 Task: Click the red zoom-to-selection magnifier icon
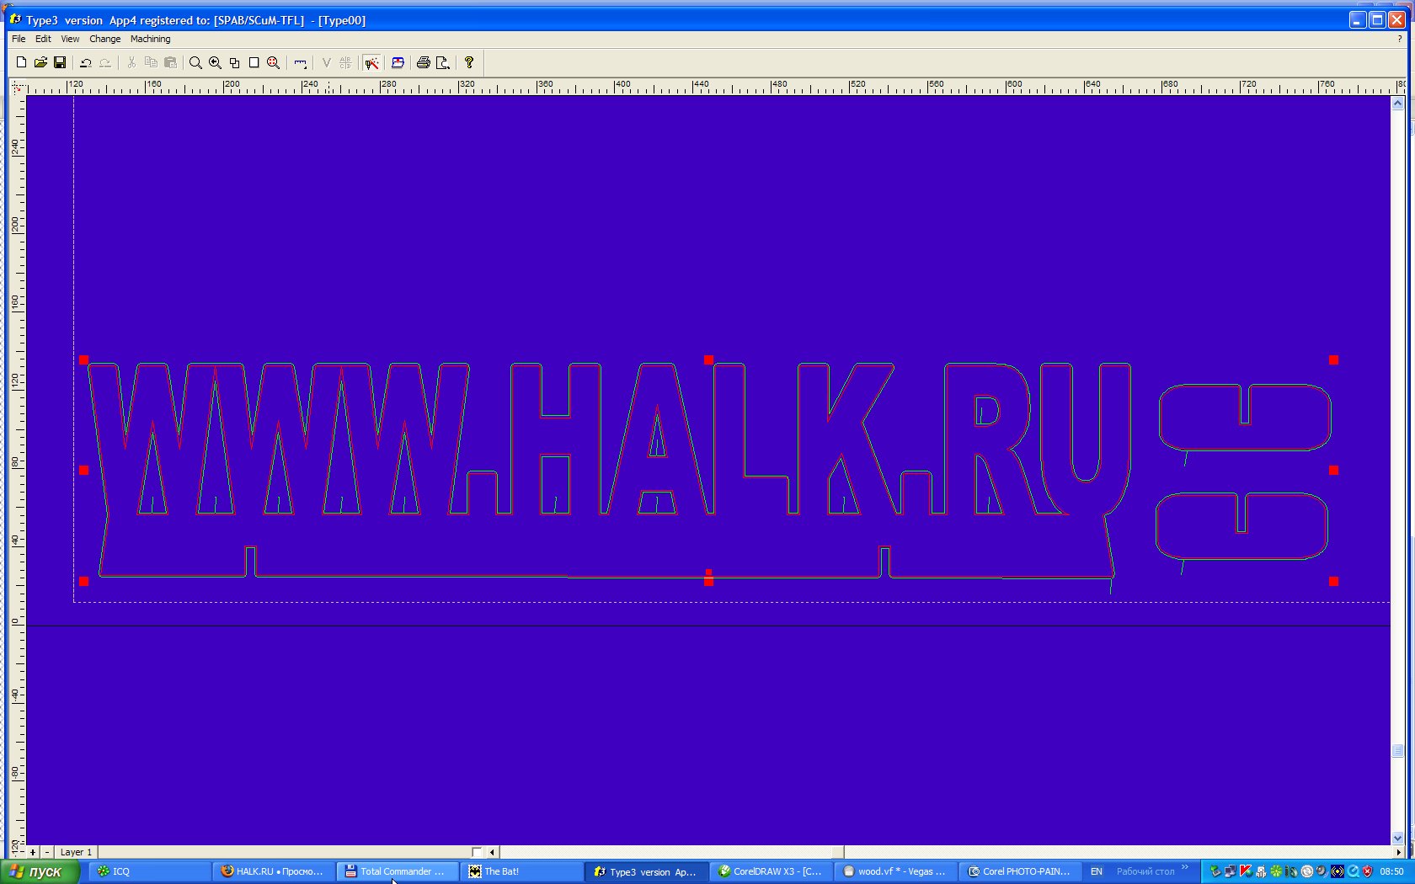(x=273, y=62)
